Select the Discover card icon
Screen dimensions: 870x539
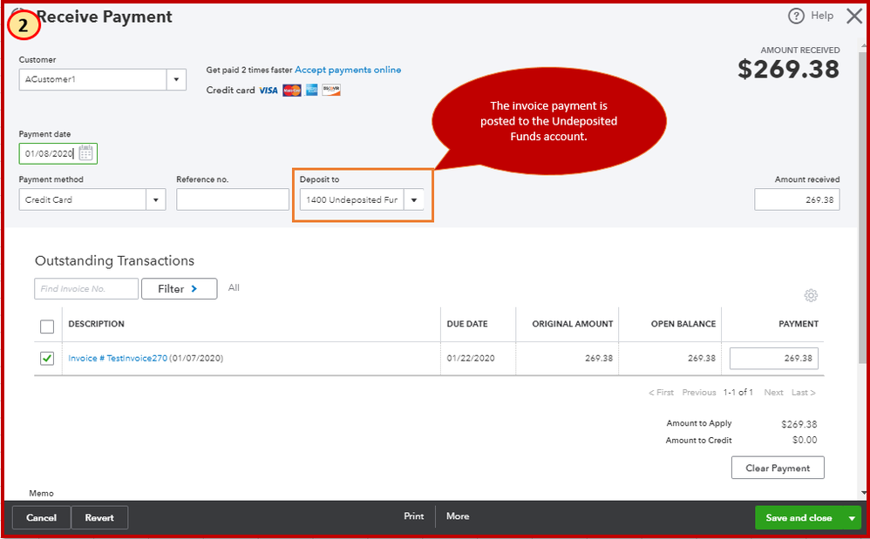330,90
